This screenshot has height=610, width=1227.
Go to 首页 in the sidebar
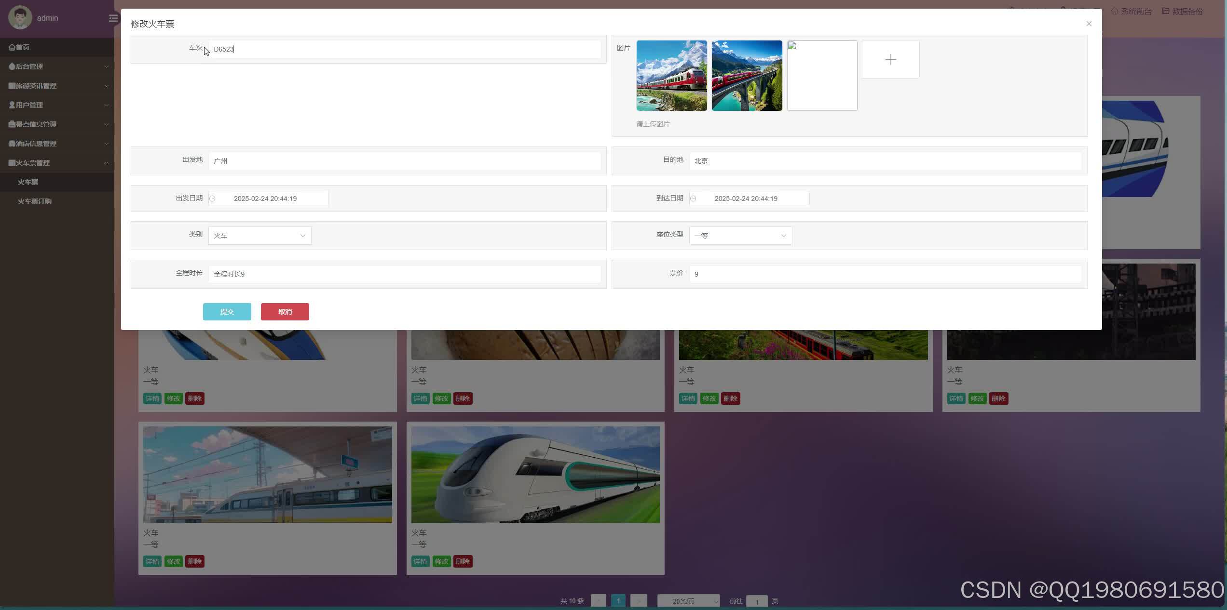point(19,47)
